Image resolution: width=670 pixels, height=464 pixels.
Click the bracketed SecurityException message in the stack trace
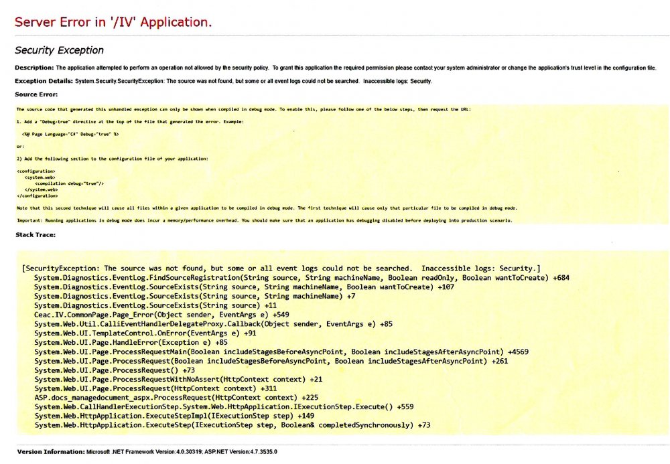(x=281, y=268)
